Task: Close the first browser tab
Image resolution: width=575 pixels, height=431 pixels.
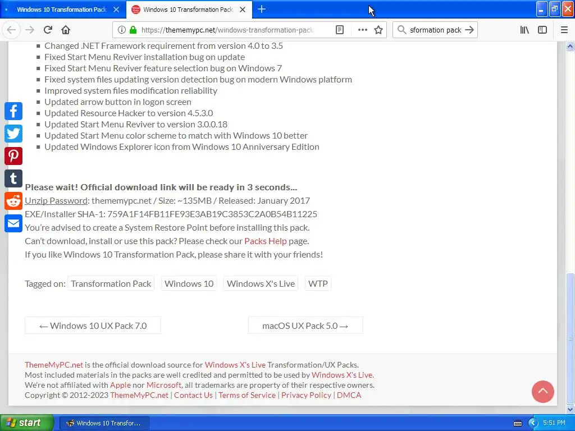Action: (116, 10)
